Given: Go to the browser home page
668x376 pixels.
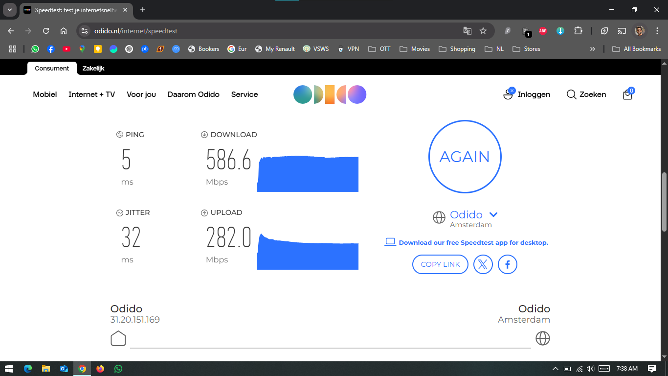Looking at the screenshot, I should pyautogui.click(x=64, y=31).
